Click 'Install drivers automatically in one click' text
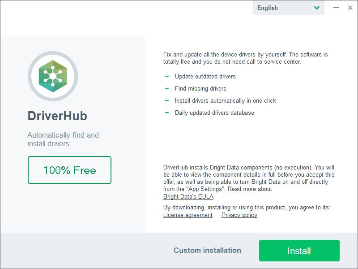This screenshot has width=358, height=269. click(x=226, y=100)
